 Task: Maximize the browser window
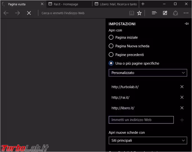click(175, 4)
